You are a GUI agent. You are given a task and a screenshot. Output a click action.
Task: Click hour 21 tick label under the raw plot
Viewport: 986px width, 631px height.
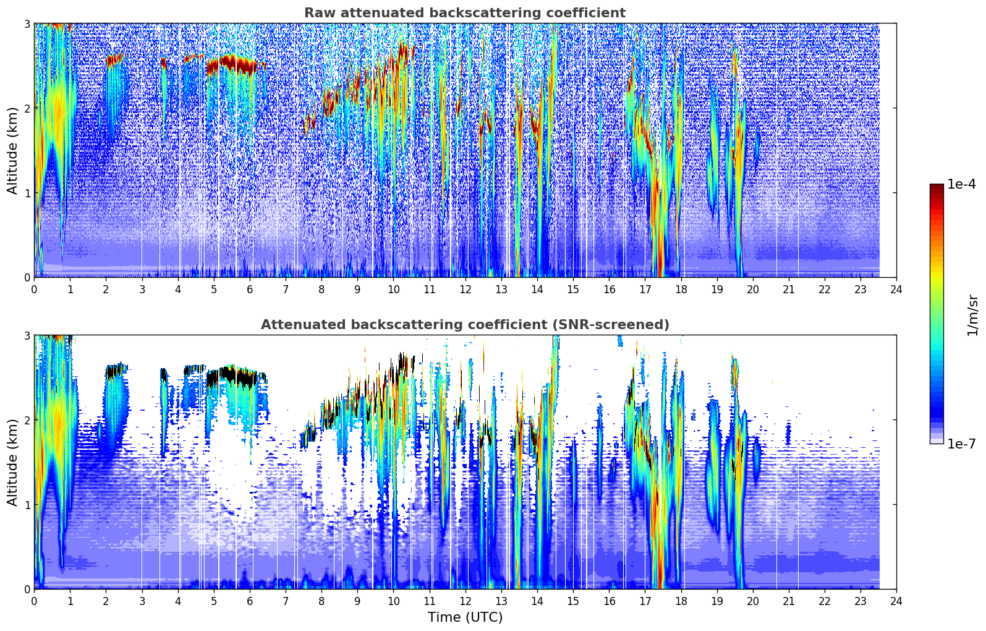tap(789, 289)
